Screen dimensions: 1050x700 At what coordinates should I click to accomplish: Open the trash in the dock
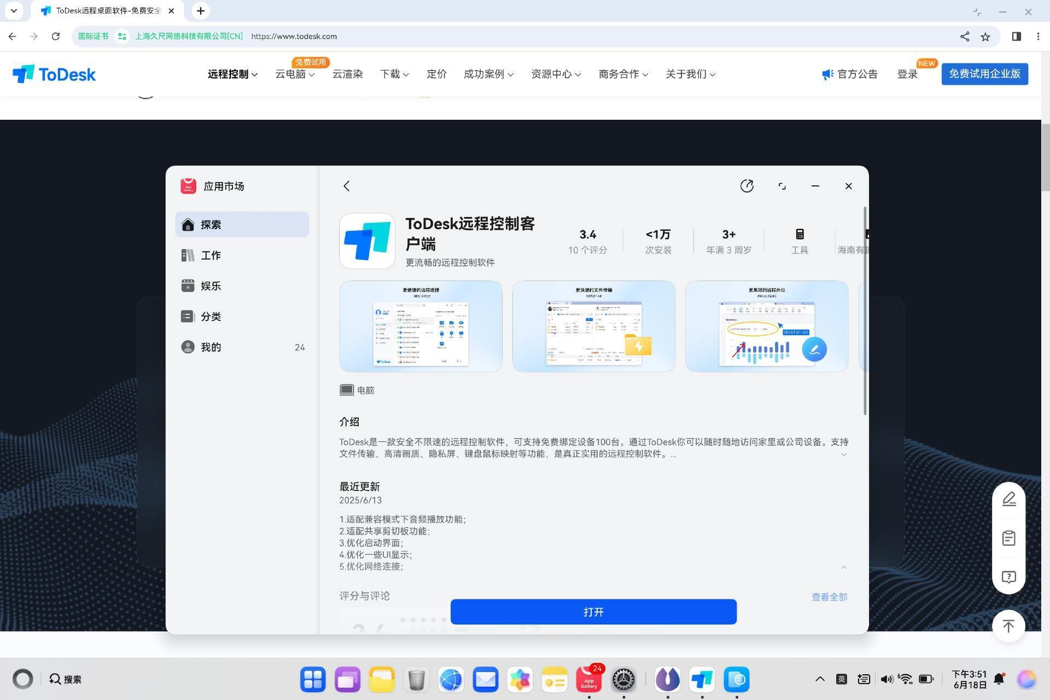click(x=416, y=679)
